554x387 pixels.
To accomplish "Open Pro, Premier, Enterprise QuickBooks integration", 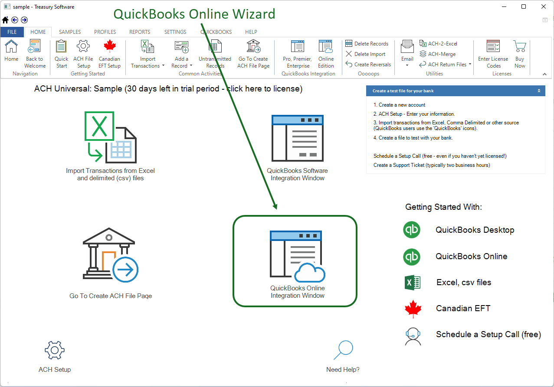I will pyautogui.click(x=298, y=53).
